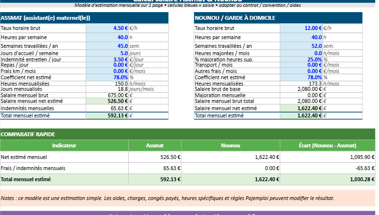Click Assmat Heures mensualisées value 150.0
The height and width of the screenshot is (215, 379).
(x=107, y=84)
